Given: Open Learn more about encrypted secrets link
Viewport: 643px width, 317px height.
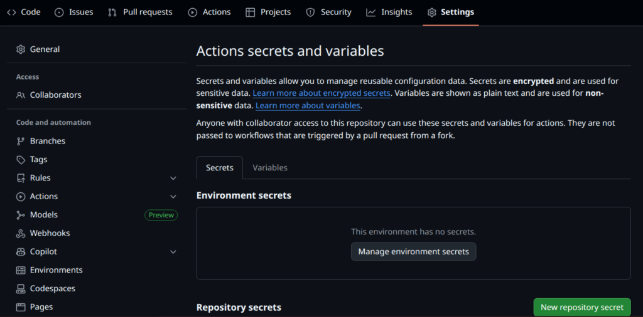Looking at the screenshot, I should (321, 93).
